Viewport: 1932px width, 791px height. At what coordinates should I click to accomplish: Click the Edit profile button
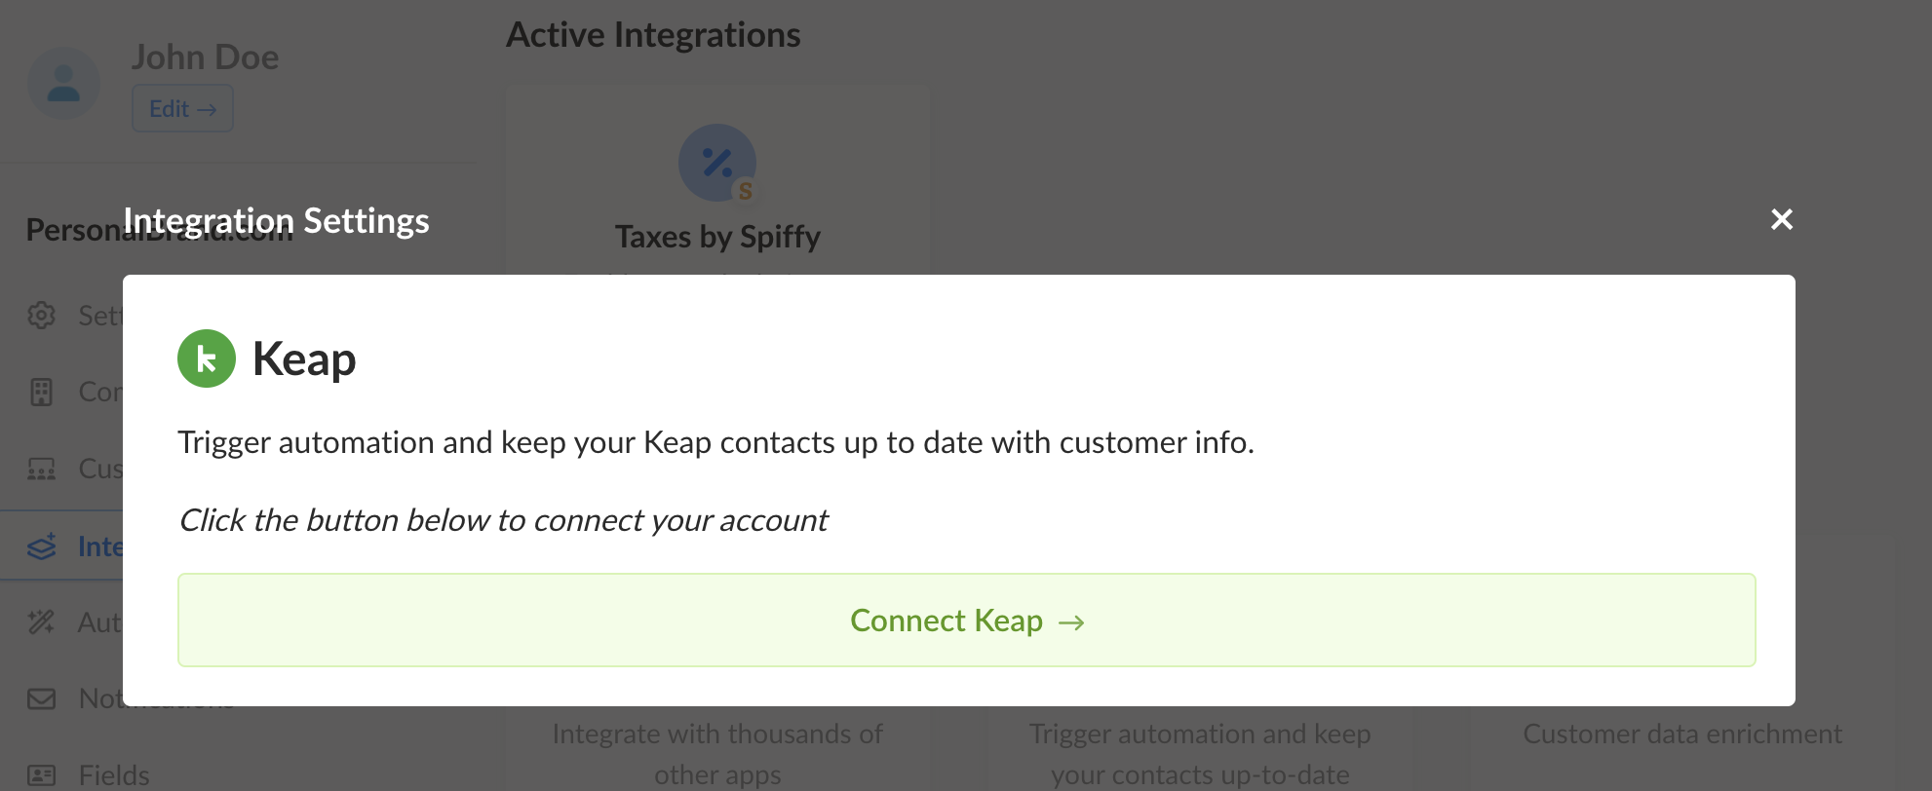pyautogui.click(x=182, y=108)
